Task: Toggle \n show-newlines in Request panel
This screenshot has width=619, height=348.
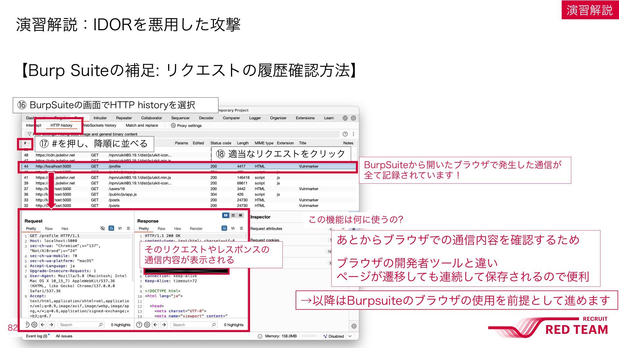Action: [120, 228]
